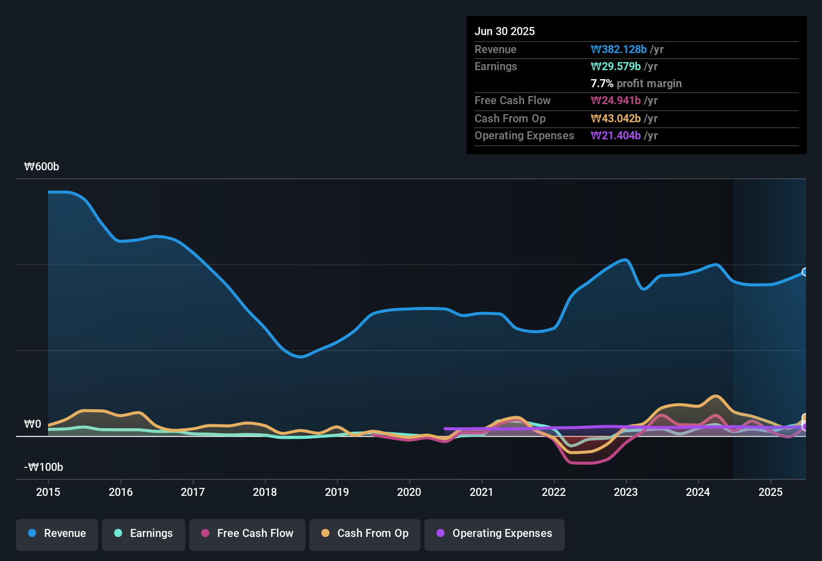The width and height of the screenshot is (822, 561).
Task: Select the 7.7% profit margin text
Action: click(x=636, y=83)
